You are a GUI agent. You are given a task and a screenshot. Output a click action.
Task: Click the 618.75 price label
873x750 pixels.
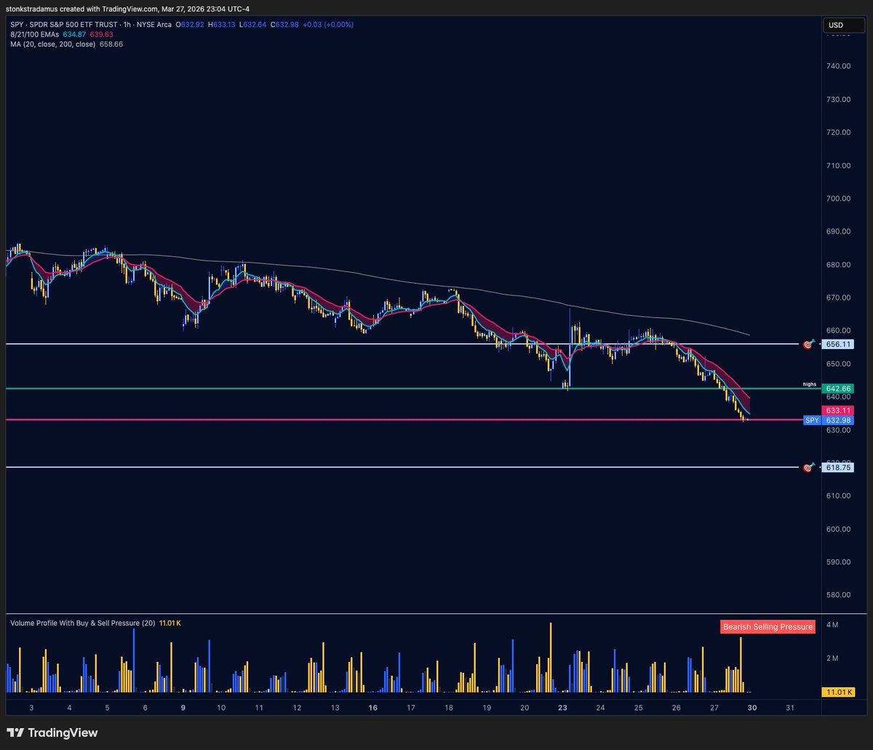(x=838, y=468)
